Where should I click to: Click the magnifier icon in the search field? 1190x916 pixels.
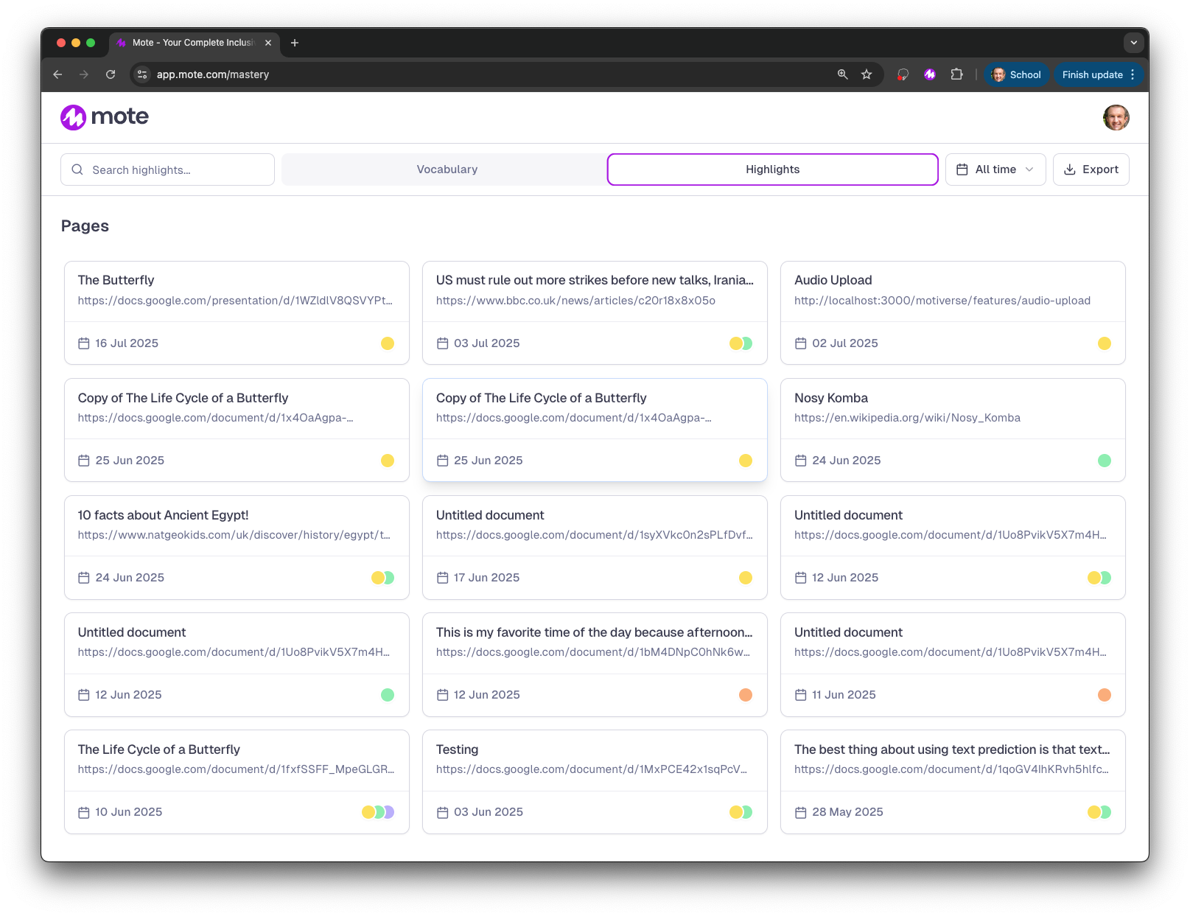tap(77, 169)
